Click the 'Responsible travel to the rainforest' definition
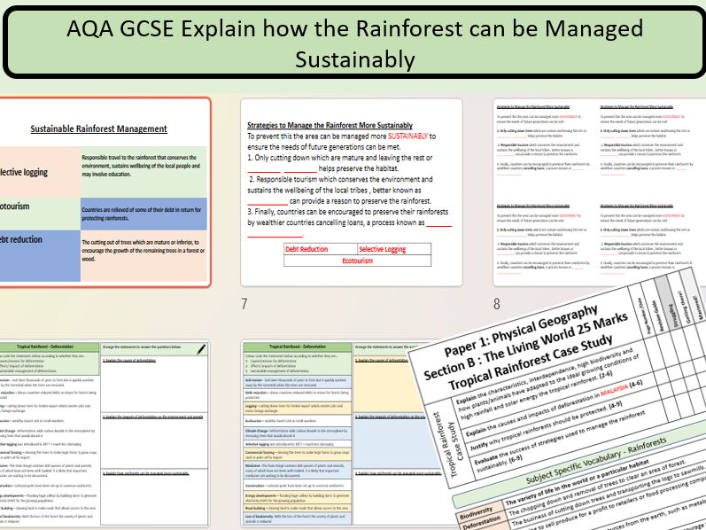Viewport: 706px width, 530px height. click(x=144, y=171)
